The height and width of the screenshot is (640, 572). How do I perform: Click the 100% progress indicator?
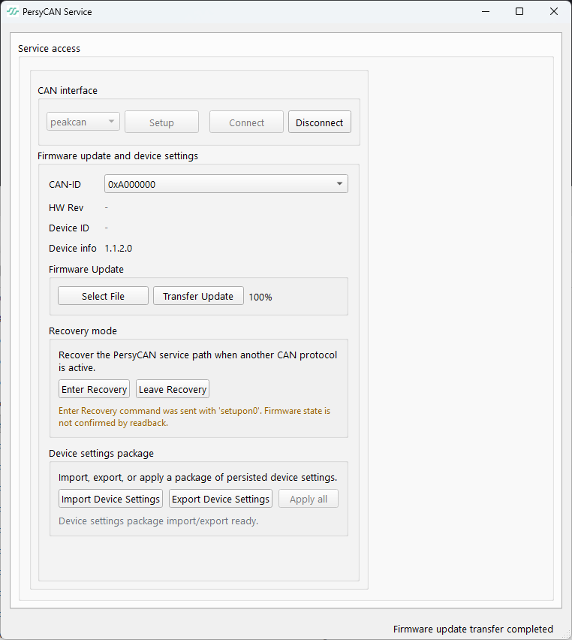(x=260, y=297)
